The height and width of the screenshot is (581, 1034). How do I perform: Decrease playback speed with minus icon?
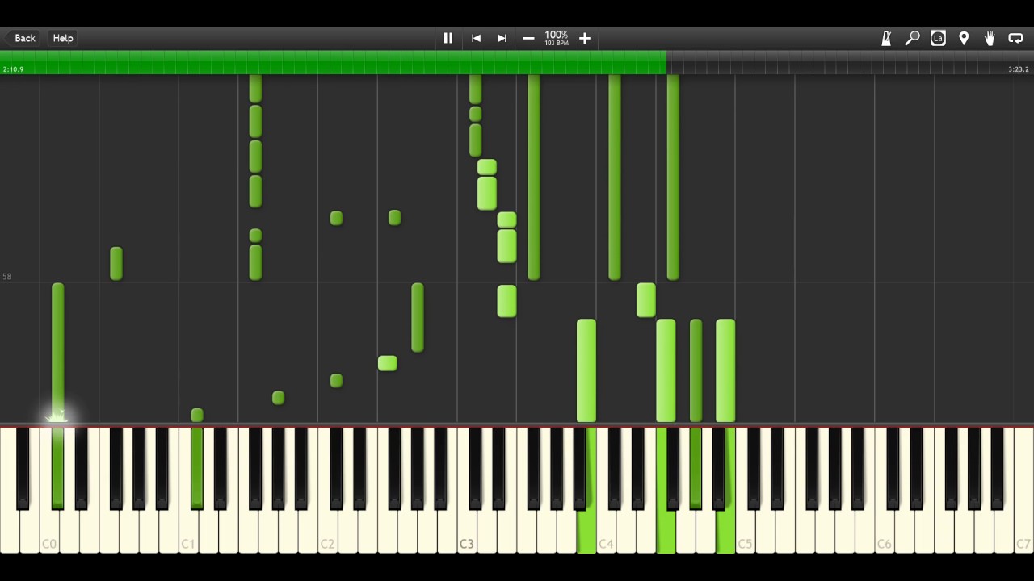click(528, 38)
